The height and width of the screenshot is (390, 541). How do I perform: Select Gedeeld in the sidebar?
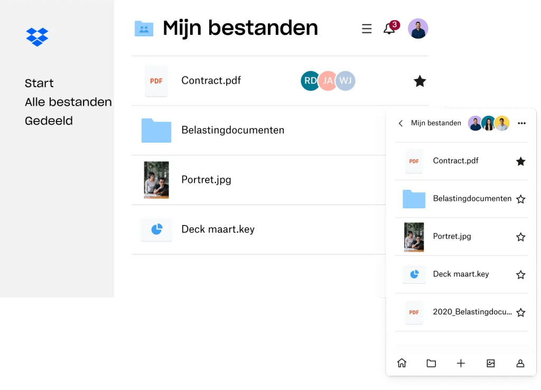coord(49,121)
